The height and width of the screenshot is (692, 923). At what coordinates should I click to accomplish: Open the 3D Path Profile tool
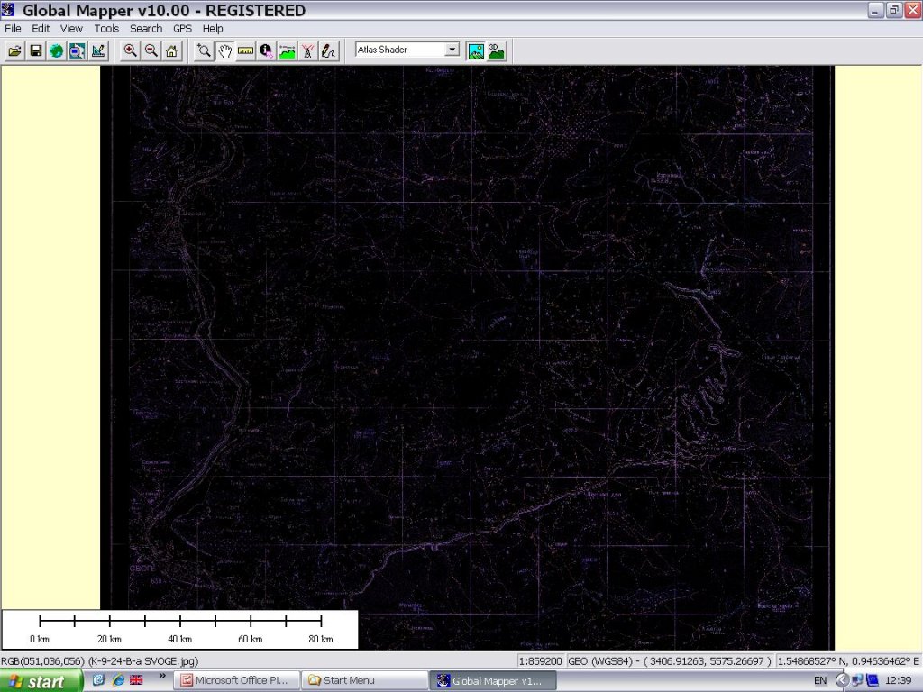tap(287, 51)
